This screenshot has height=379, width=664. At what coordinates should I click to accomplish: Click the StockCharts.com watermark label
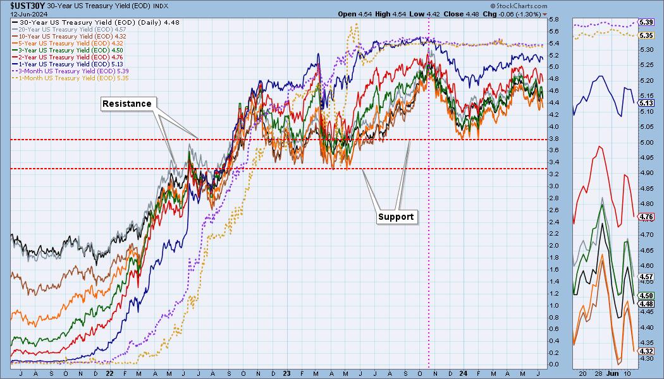pos(519,6)
